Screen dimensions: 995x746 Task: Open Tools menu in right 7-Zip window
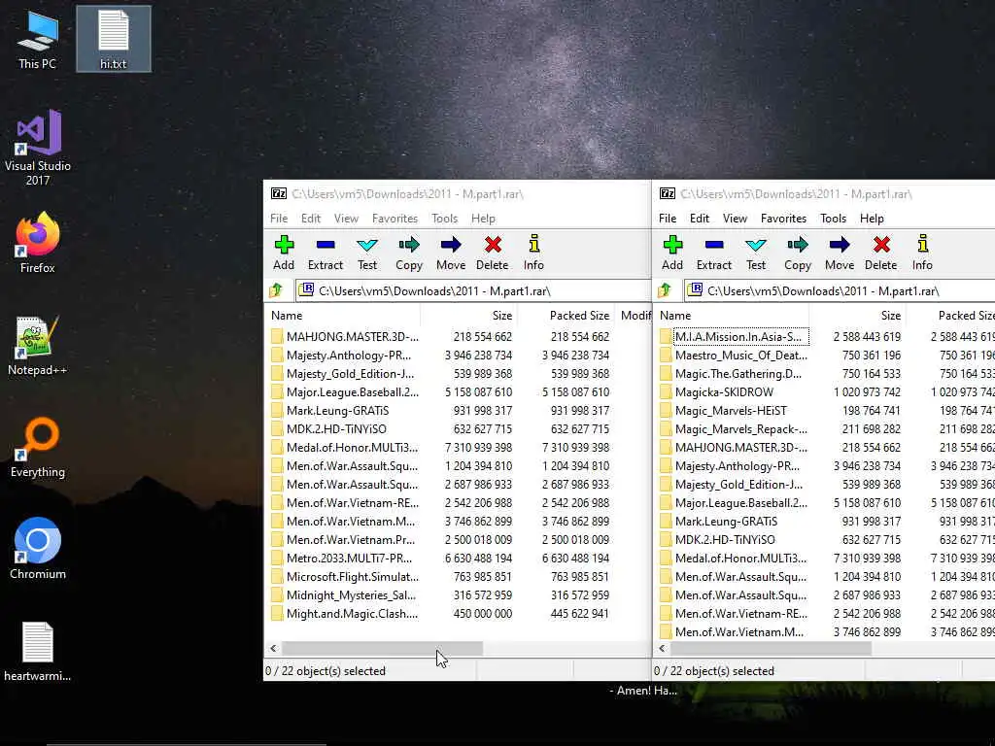[833, 219]
